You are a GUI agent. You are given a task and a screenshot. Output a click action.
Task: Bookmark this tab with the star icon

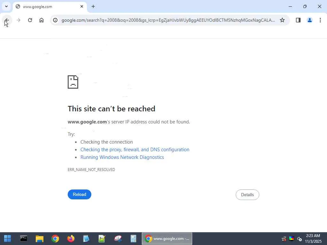(282, 20)
